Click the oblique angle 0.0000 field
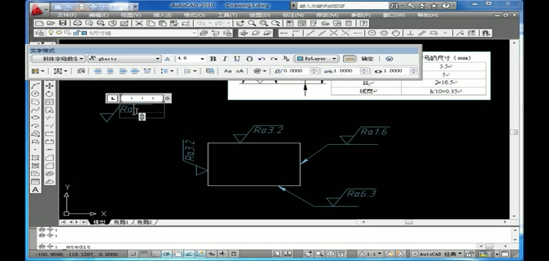Screen dimensions: 549x261 [296, 71]
